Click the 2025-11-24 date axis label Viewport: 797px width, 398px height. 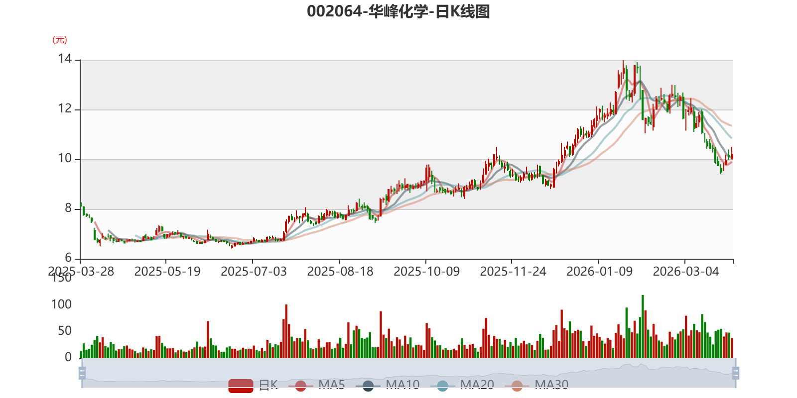513,272
